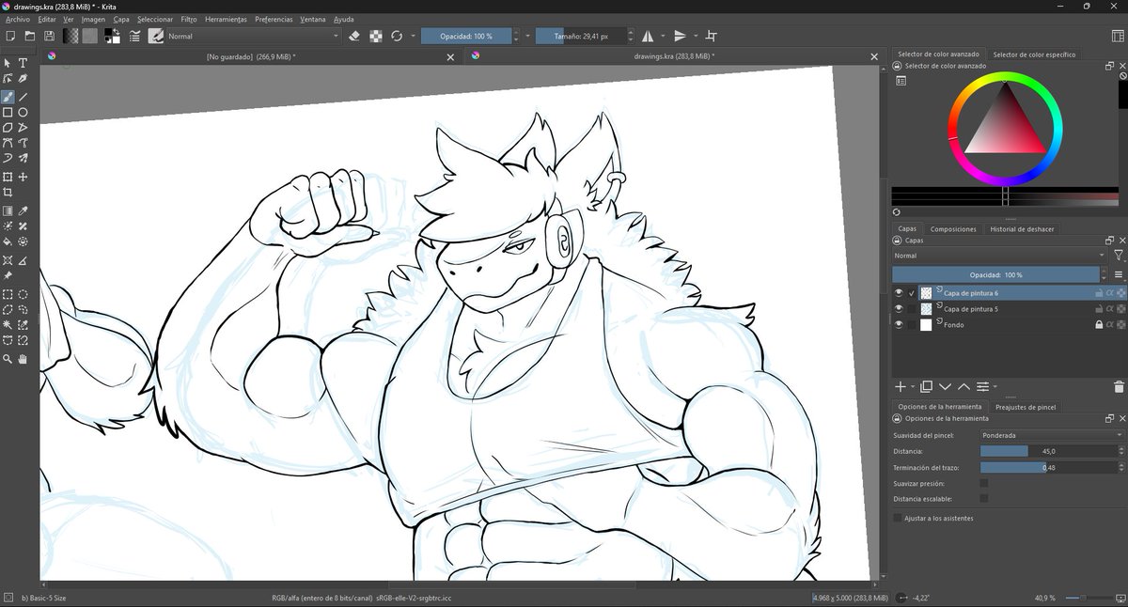Toggle horizontal mirror tool
The image size is (1128, 607).
[649, 36]
